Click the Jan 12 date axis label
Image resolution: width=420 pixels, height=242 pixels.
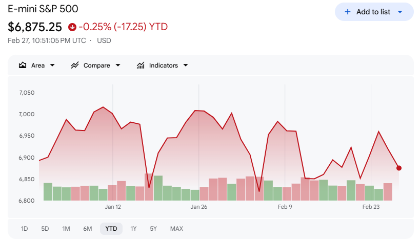coord(113,207)
